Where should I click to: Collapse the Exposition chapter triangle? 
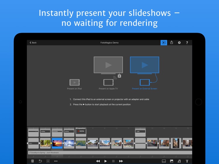tap(76, 128)
